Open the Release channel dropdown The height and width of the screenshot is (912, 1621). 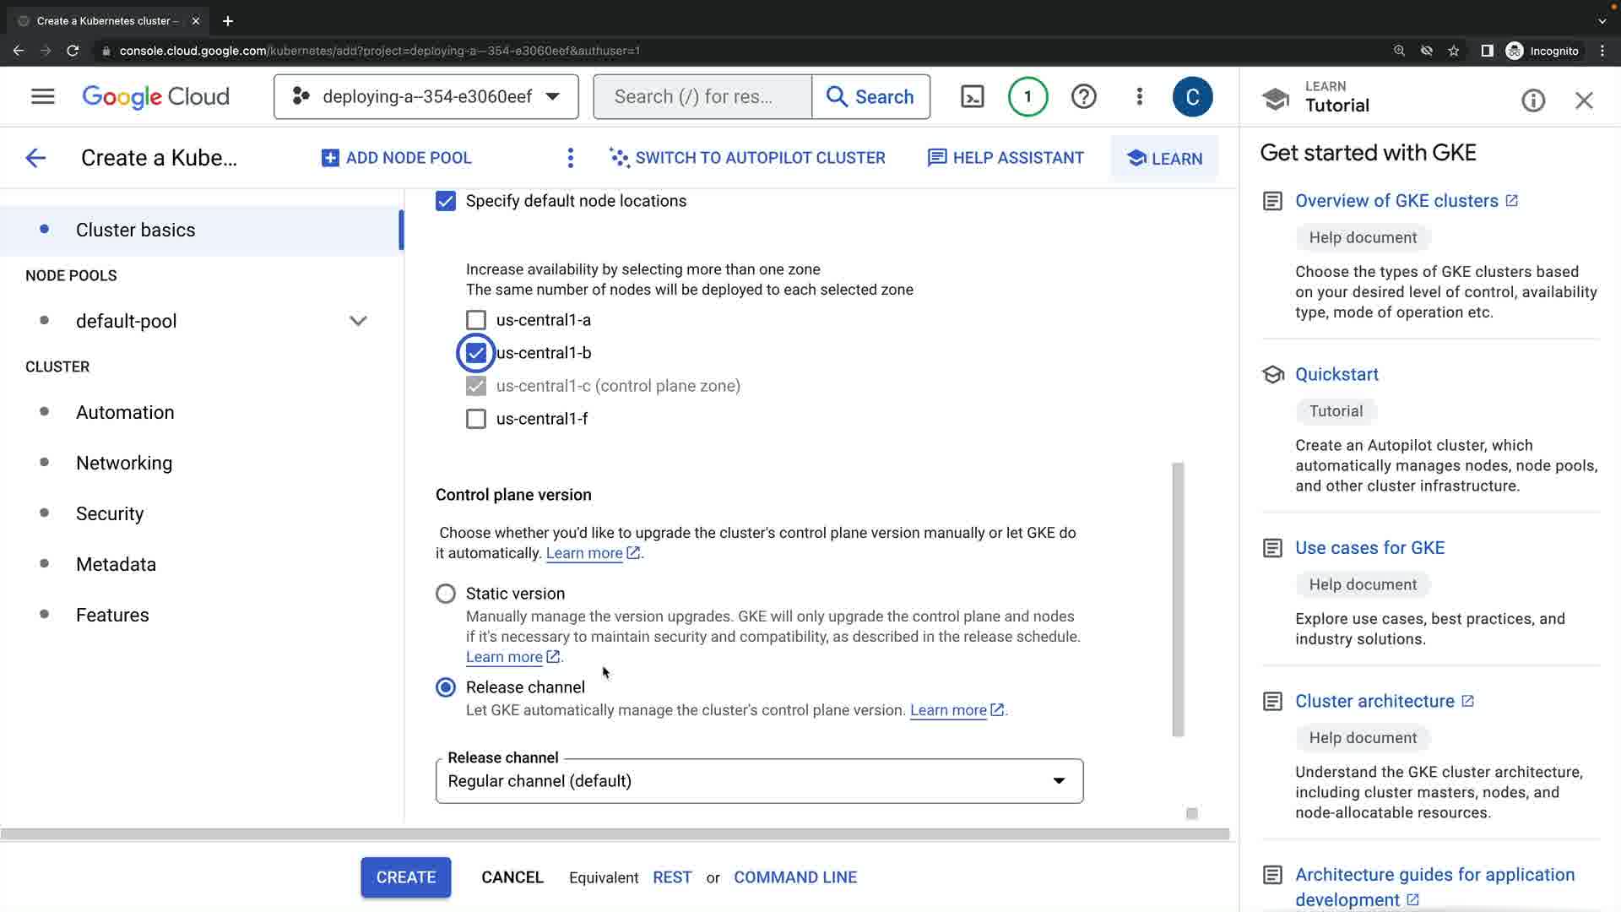(759, 781)
